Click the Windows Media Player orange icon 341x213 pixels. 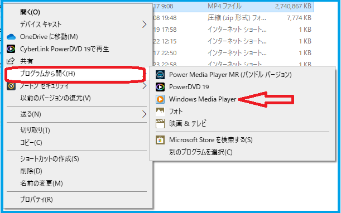pyautogui.click(x=160, y=99)
